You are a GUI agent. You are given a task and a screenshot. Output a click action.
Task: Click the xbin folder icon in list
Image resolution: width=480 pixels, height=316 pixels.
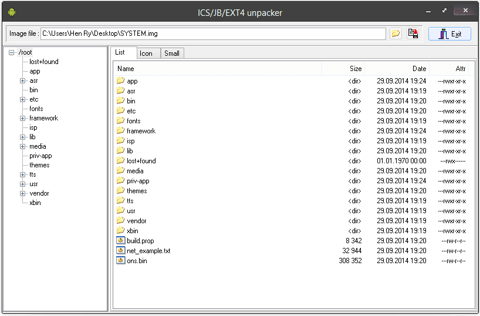121,230
